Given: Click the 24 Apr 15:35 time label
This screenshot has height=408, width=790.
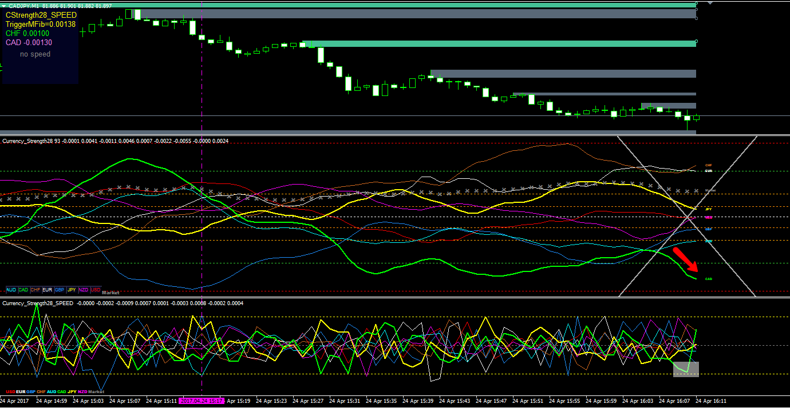Looking at the screenshot, I should point(381,401).
